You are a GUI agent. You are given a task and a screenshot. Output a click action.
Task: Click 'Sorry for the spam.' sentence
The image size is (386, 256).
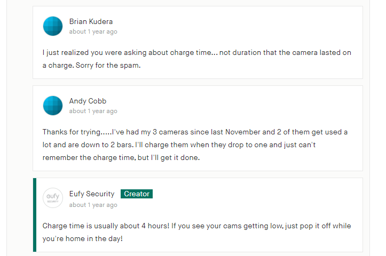click(x=108, y=66)
